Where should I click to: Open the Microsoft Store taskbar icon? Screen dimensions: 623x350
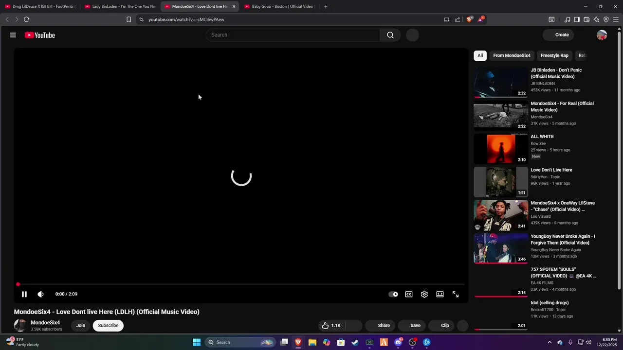tap(341, 342)
